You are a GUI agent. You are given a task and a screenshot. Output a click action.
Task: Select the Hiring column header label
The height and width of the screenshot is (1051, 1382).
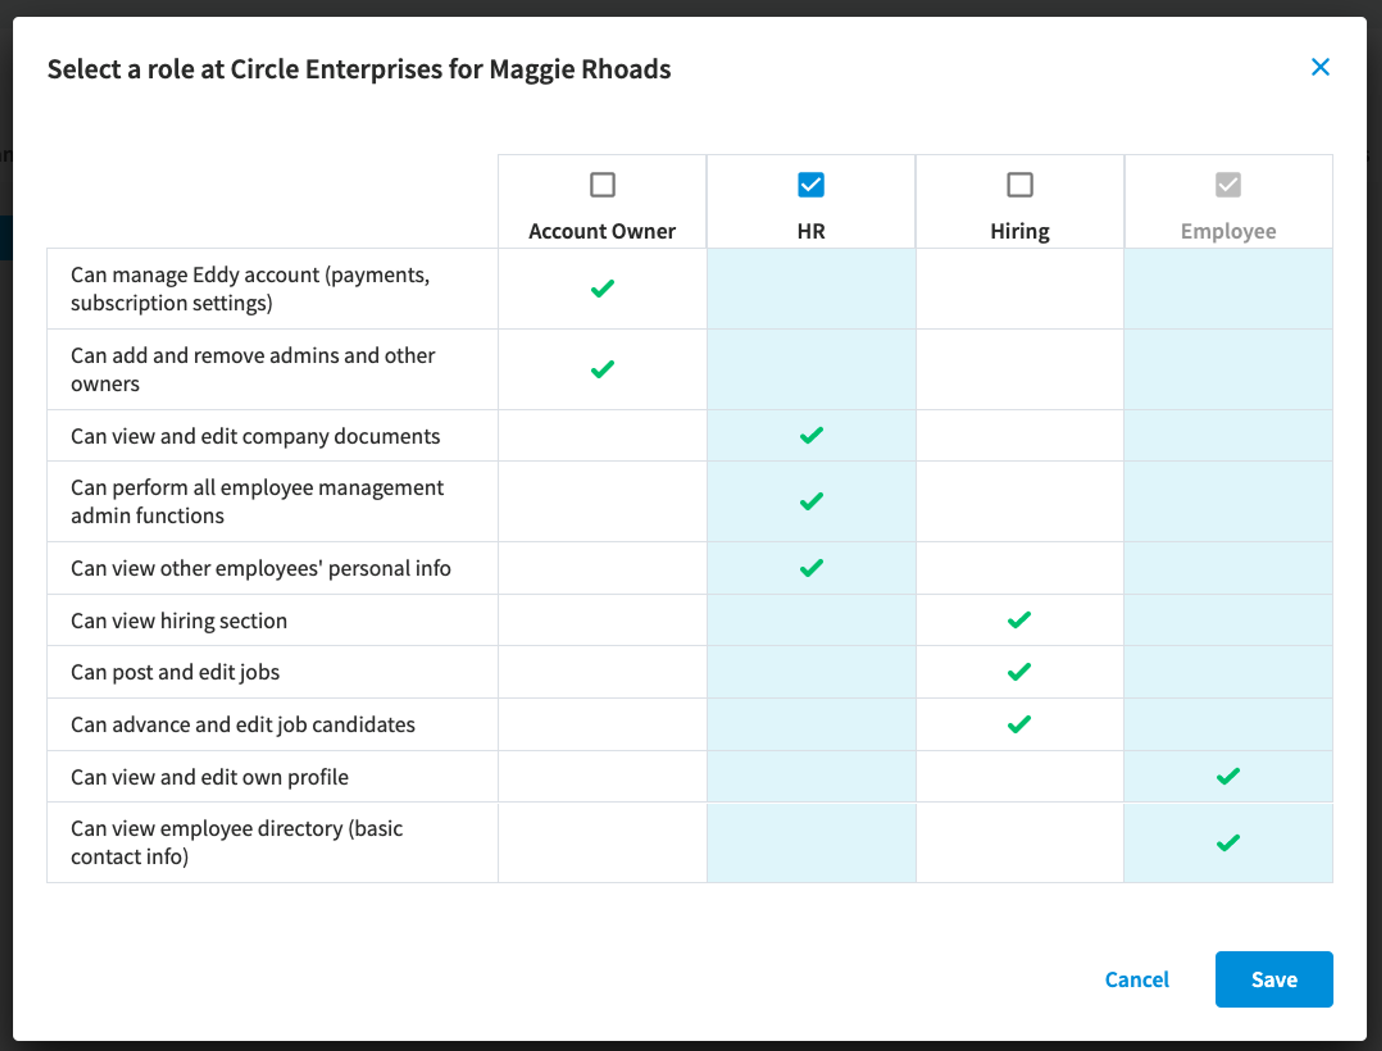click(x=1020, y=231)
